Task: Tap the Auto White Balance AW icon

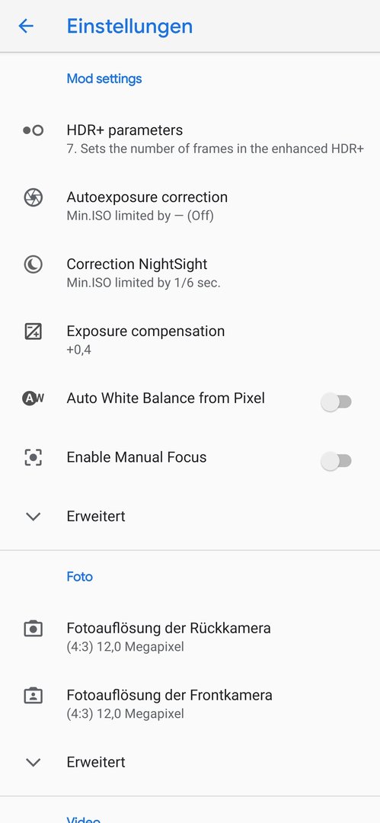Action: [33, 399]
